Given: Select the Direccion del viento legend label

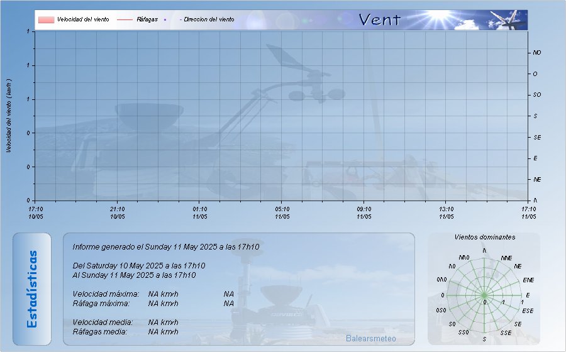Looking at the screenshot, I should [x=209, y=19].
